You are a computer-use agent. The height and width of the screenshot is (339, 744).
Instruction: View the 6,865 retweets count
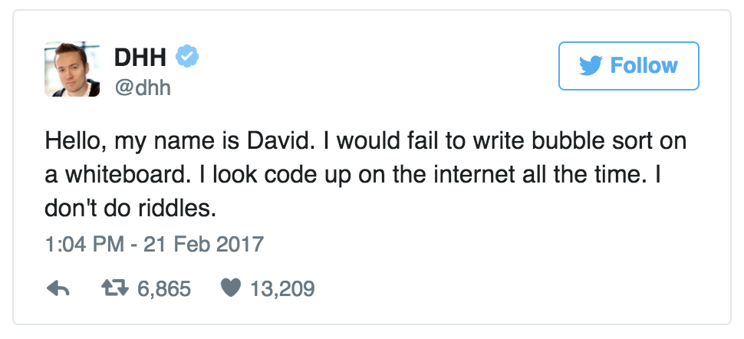click(164, 288)
